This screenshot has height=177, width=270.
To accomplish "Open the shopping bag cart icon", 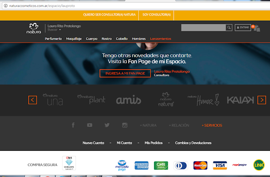I will click(x=257, y=28).
